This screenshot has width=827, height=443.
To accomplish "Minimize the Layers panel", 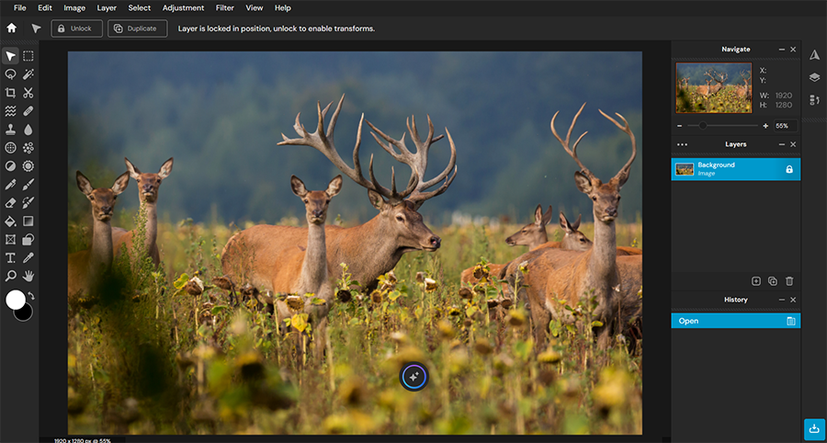I will (x=782, y=144).
